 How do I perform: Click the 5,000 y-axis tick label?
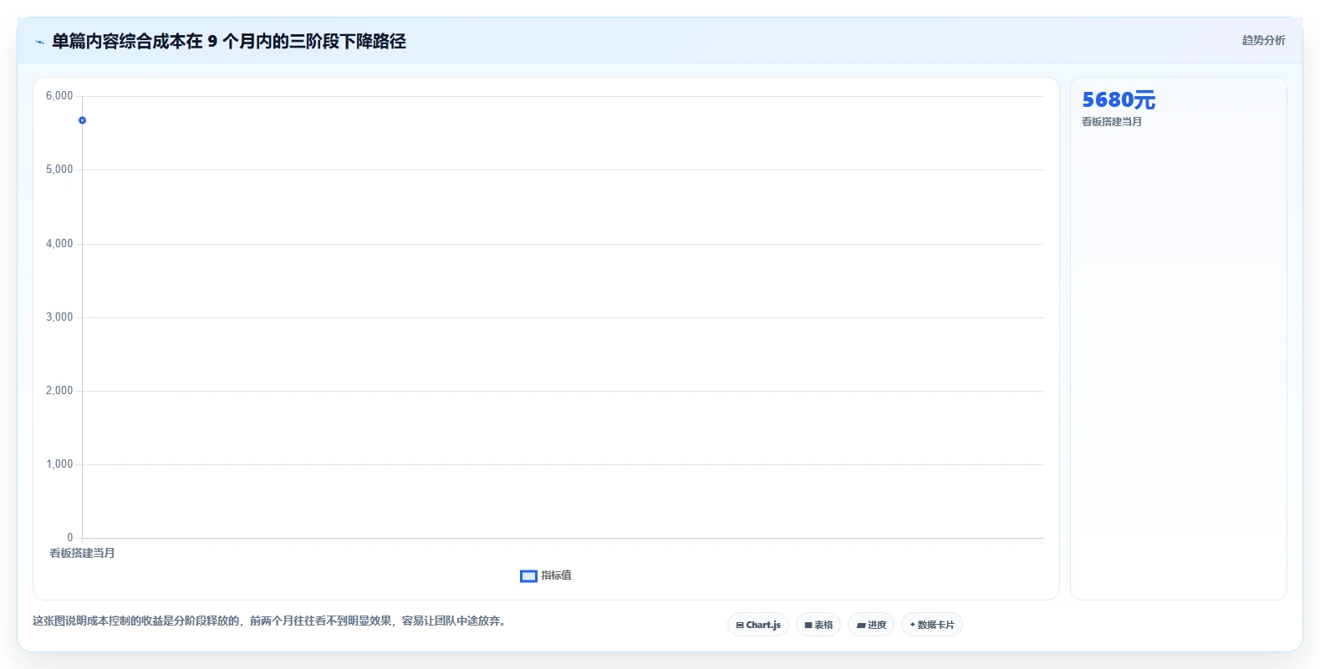point(59,170)
